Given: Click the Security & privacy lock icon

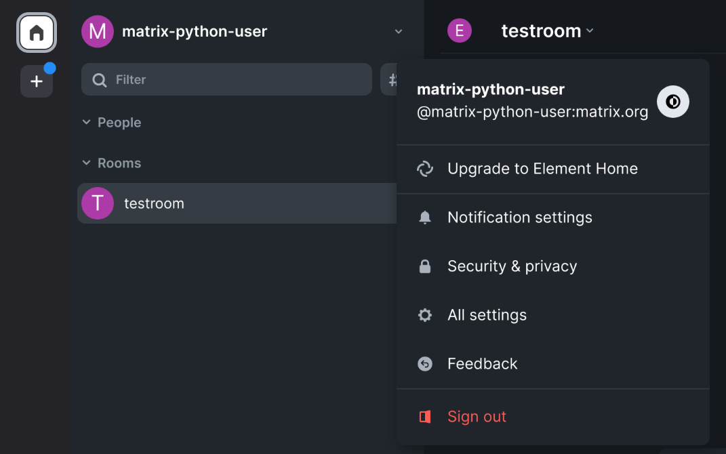Looking at the screenshot, I should pos(425,266).
